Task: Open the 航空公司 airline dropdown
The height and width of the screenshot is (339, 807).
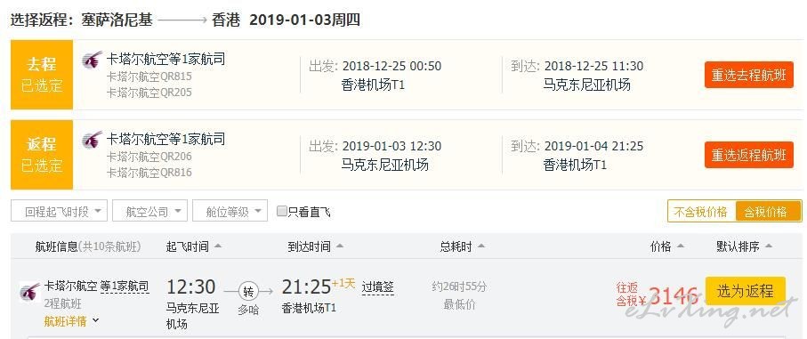Action: click(149, 211)
